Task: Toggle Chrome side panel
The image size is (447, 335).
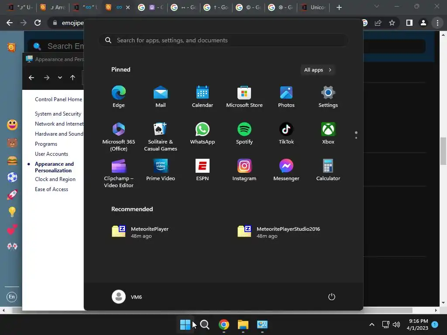Action: coord(409,23)
